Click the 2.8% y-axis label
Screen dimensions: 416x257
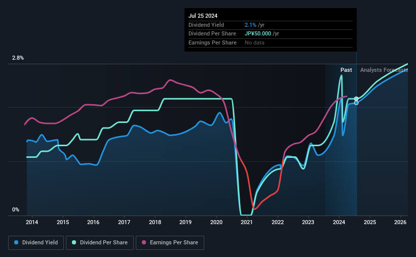coord(18,58)
